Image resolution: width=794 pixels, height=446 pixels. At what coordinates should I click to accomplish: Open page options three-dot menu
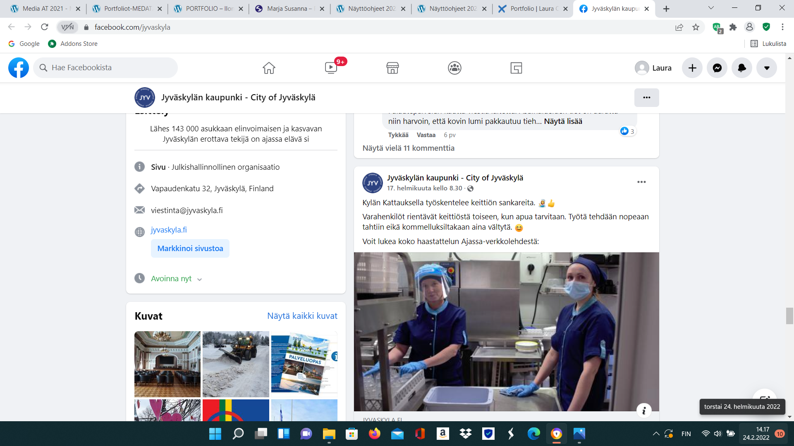coord(647,97)
